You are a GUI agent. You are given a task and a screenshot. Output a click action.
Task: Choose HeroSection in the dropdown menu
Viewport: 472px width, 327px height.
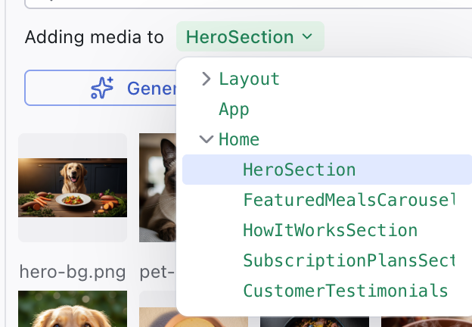pyautogui.click(x=299, y=170)
